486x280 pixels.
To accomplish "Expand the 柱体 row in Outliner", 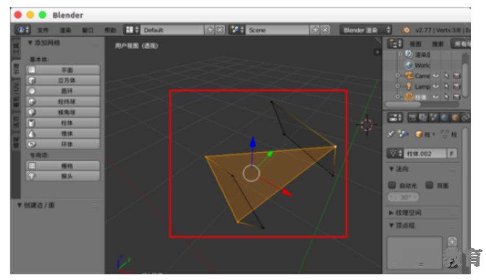I will (397, 97).
